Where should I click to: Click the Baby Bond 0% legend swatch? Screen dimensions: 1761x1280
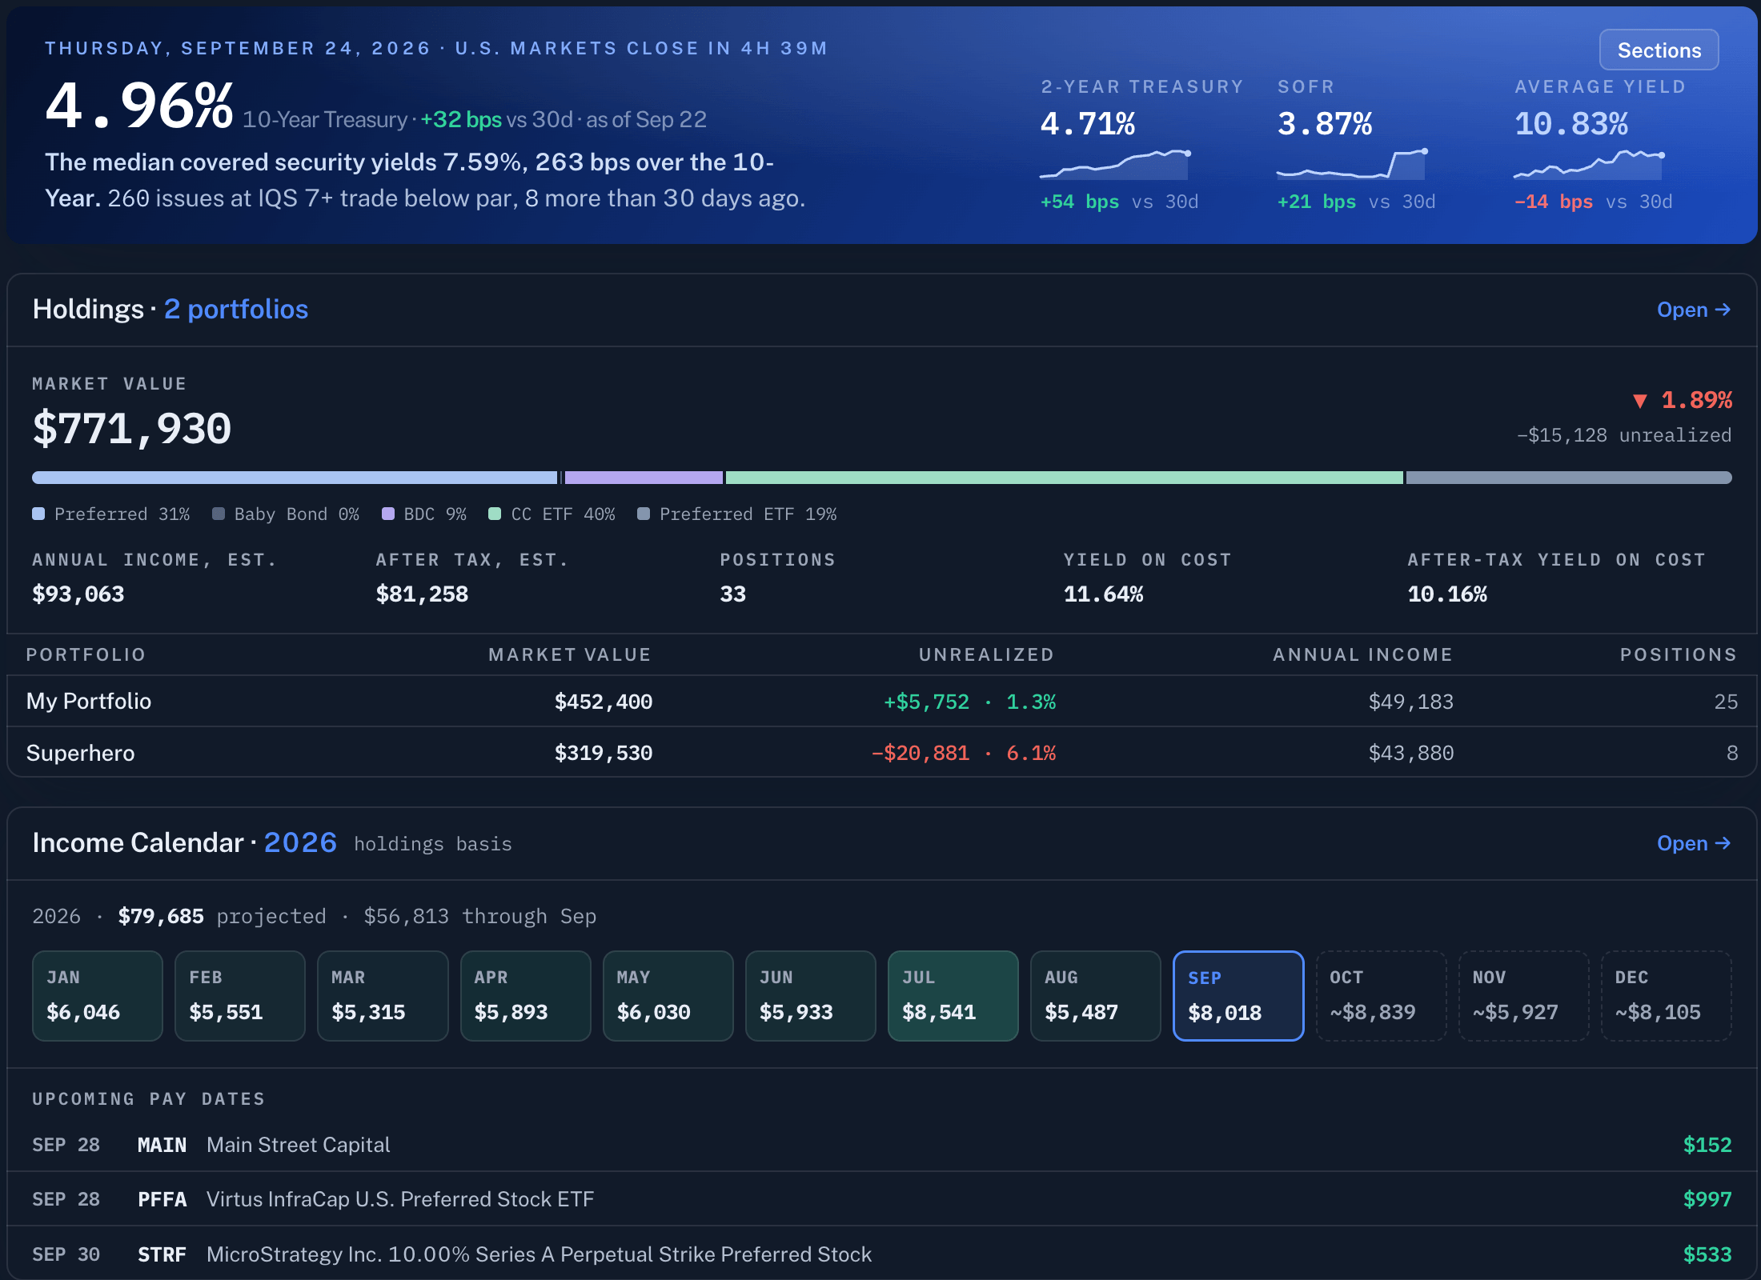[219, 514]
